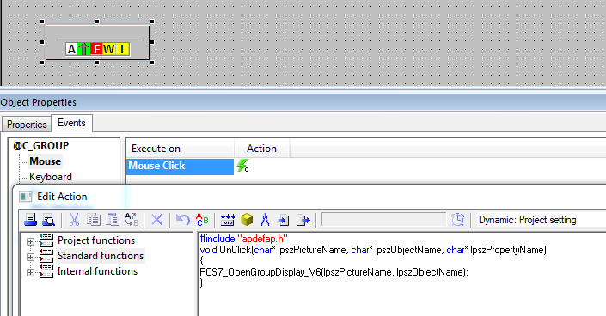This screenshot has height=316, width=606.
Task: Select the @C_GROUP object node
Action: point(41,146)
